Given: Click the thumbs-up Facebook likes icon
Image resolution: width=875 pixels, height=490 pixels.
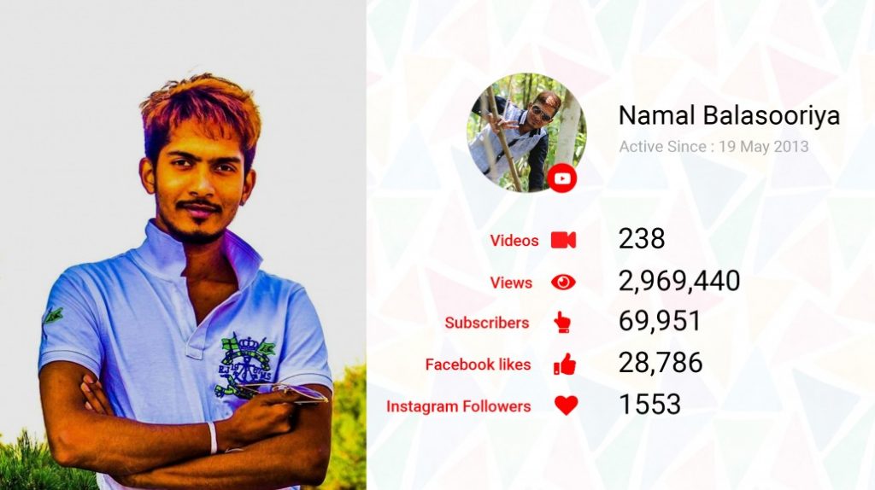Looking at the screenshot, I should pos(564,364).
